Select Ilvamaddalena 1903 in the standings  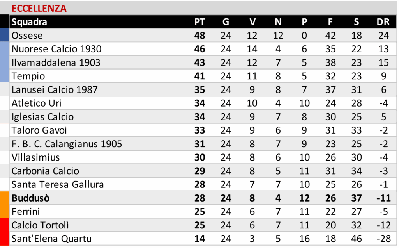(x=56, y=62)
